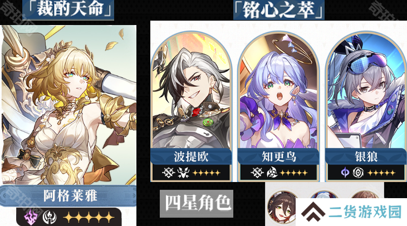Click 知更鸟's Physical element icon

[x=257, y=173]
